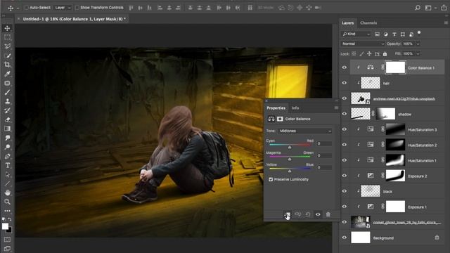450x253 pixels.
Task: Select the Zoom tool
Action: pos(8,202)
